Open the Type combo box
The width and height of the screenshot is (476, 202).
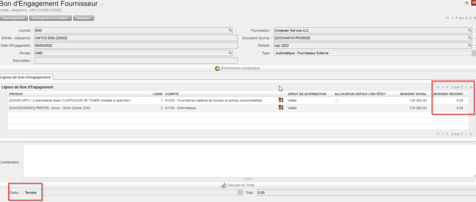click(375, 53)
